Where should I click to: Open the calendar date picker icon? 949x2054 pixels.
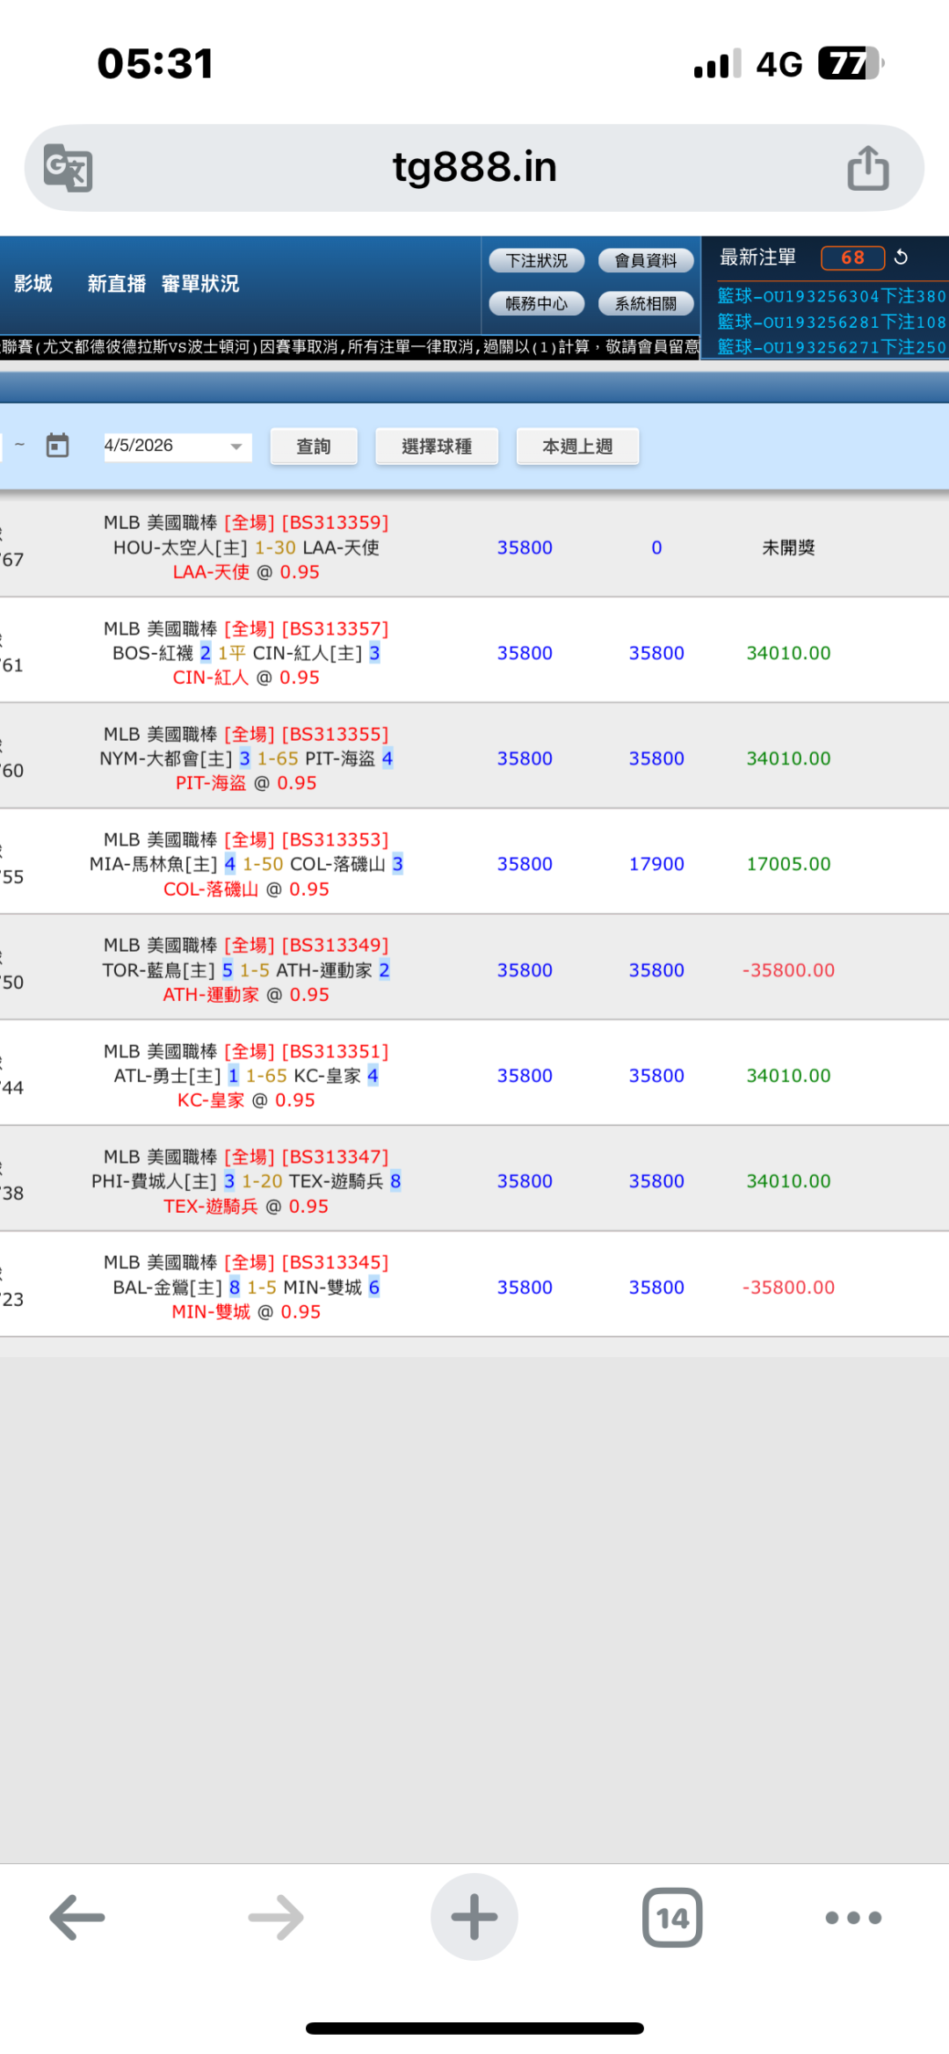58,446
